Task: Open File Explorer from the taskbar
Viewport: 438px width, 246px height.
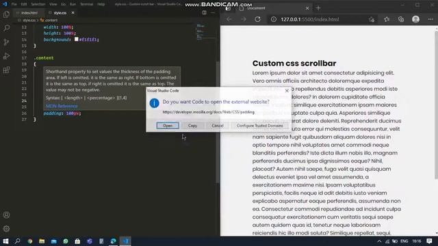Action: (x=42, y=241)
